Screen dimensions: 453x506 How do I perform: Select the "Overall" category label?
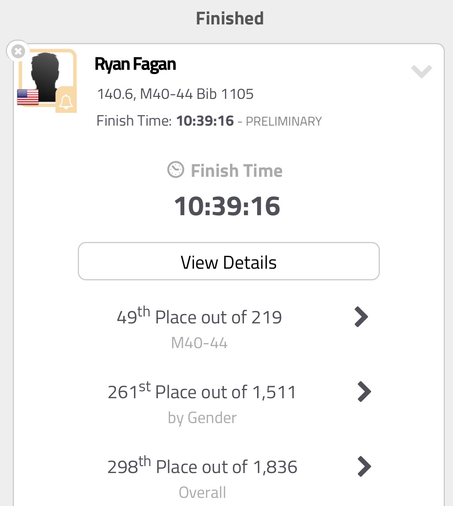(202, 492)
